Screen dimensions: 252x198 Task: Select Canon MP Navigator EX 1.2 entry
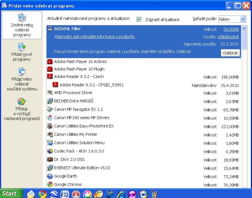[144, 110]
